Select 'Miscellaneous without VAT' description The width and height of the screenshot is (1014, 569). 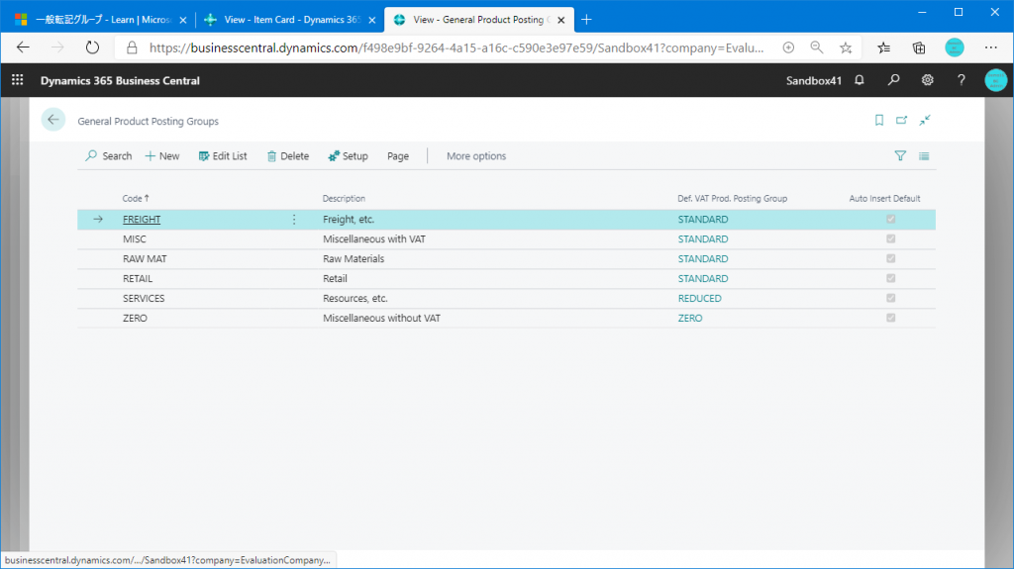coord(381,318)
